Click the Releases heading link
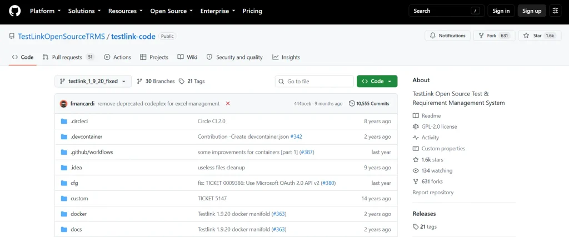The image size is (569, 237). pos(424,214)
